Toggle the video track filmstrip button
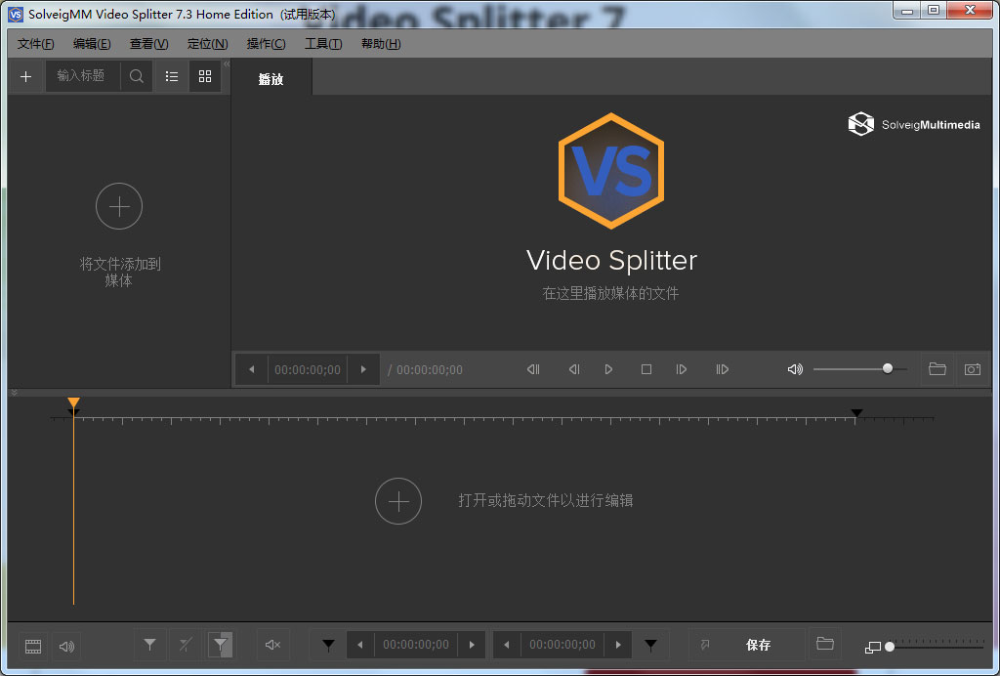The height and width of the screenshot is (676, 1000). [x=33, y=646]
